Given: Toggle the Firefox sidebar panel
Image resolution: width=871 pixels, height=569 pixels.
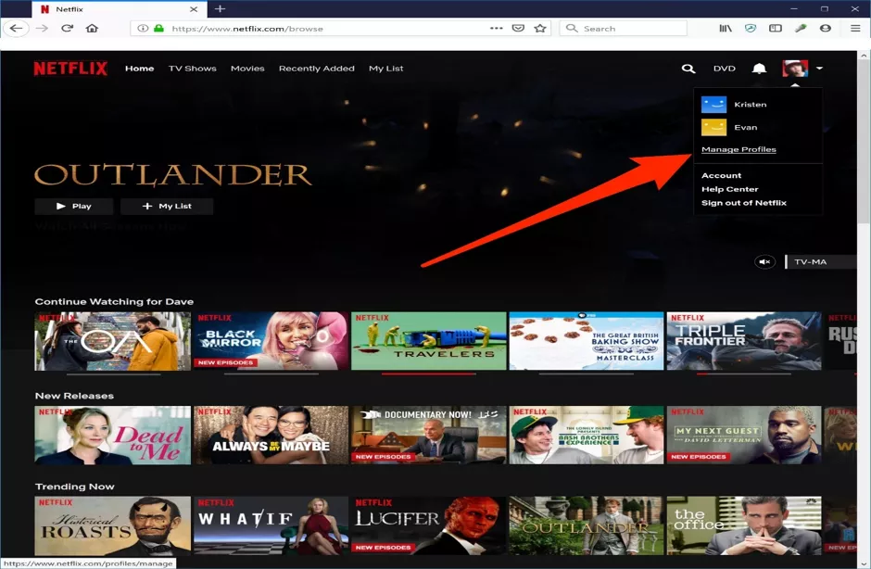Looking at the screenshot, I should pos(775,28).
